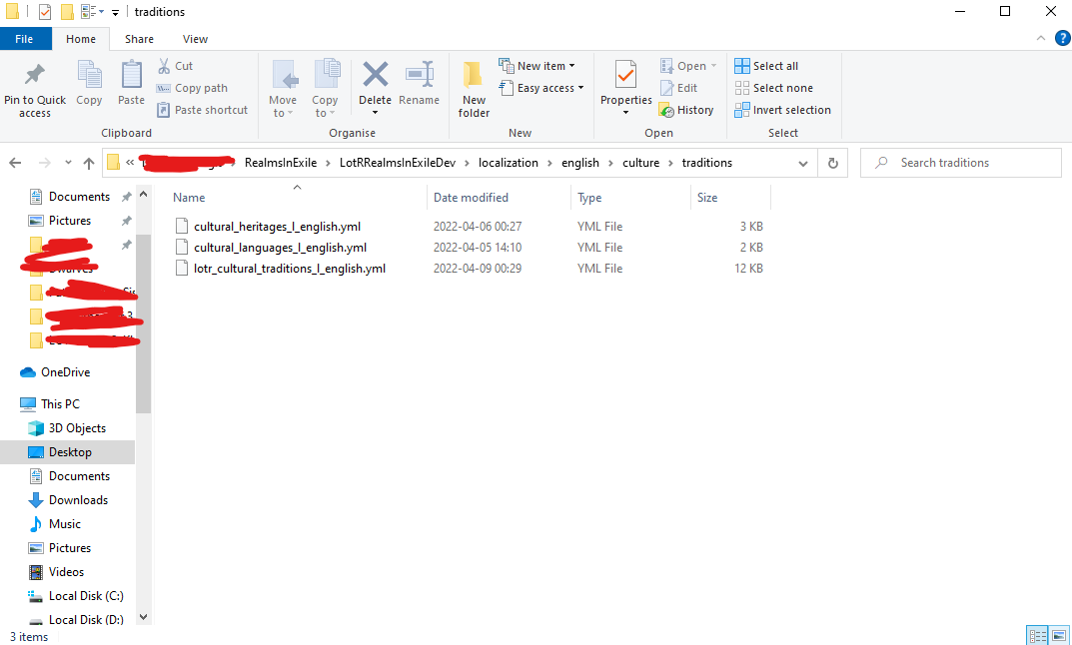Click Pin to Quick access icon
Viewport: 1072px width, 645px height.
pyautogui.click(x=34, y=74)
